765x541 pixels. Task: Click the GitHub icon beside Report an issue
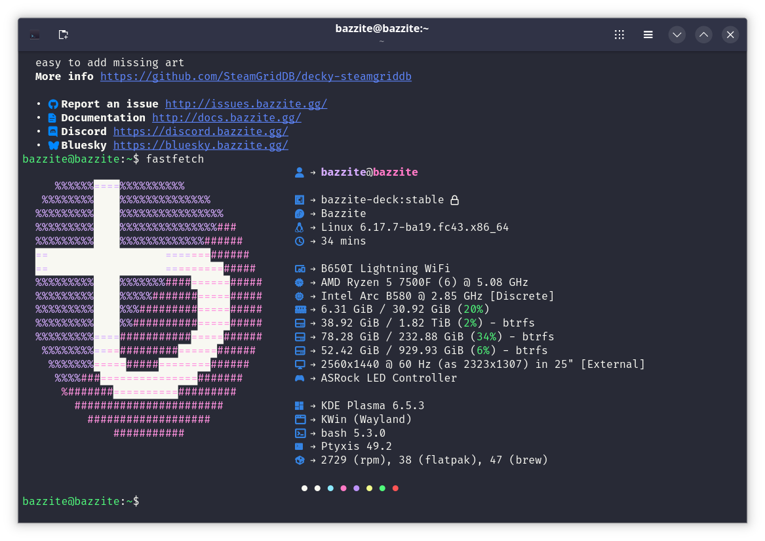pyautogui.click(x=53, y=104)
